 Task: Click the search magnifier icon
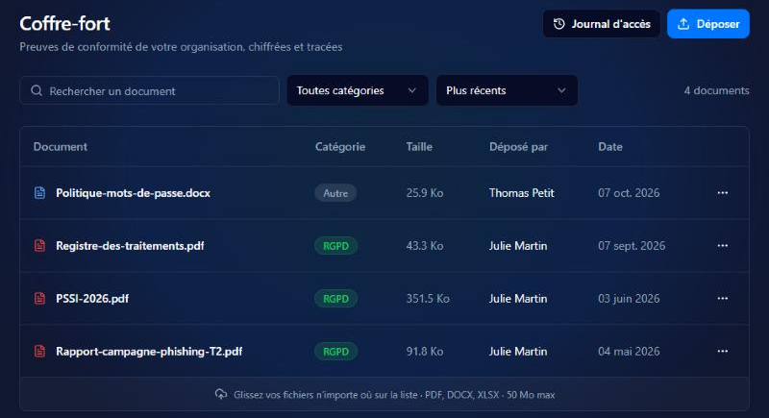pos(37,90)
